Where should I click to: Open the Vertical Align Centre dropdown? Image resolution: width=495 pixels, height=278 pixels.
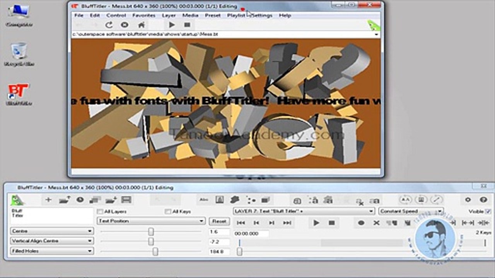point(52,241)
